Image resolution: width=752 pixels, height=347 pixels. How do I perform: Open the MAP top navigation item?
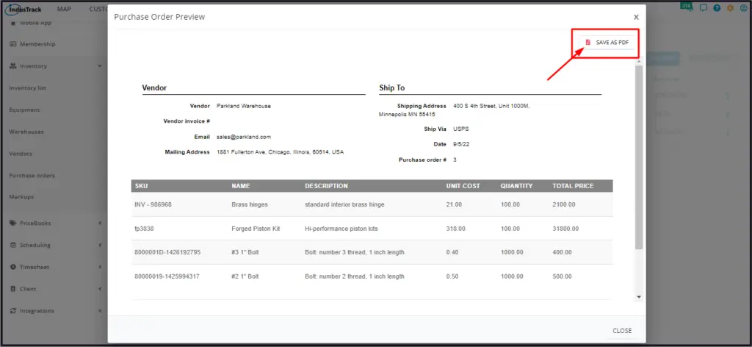click(64, 9)
